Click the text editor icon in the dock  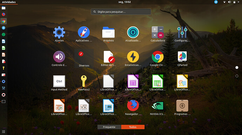[x=4, y=61]
